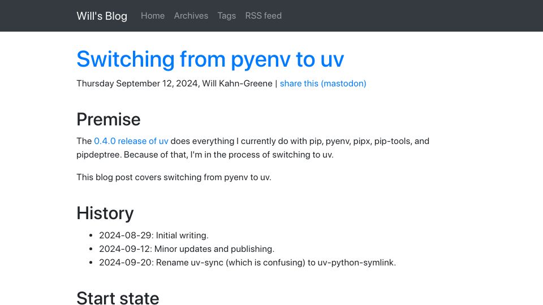
Task: Open the RSS feed nav link
Action: 264,16
